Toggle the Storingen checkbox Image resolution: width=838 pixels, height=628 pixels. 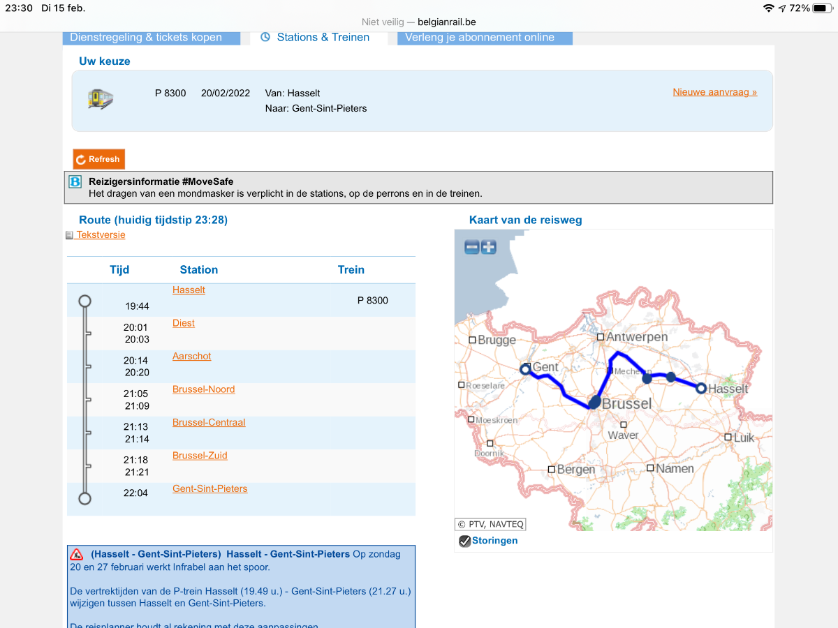(464, 541)
